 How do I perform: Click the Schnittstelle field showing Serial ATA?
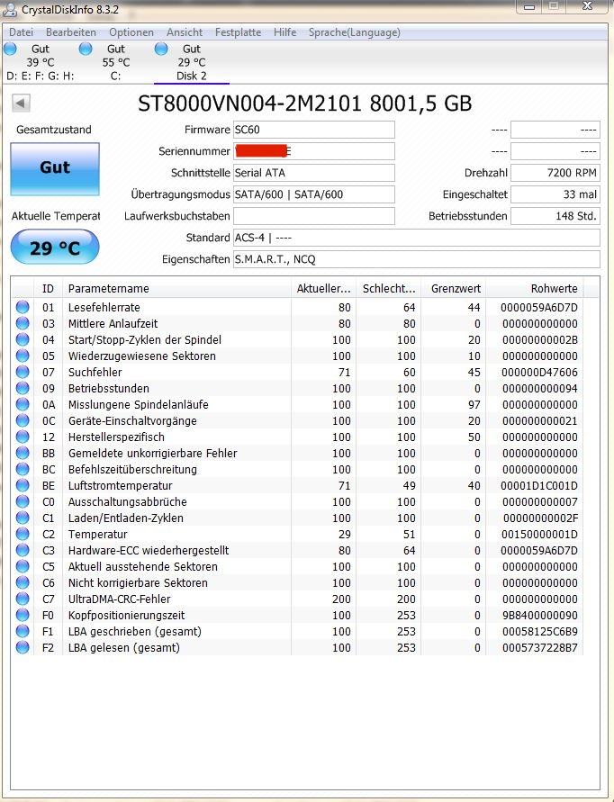tap(314, 173)
